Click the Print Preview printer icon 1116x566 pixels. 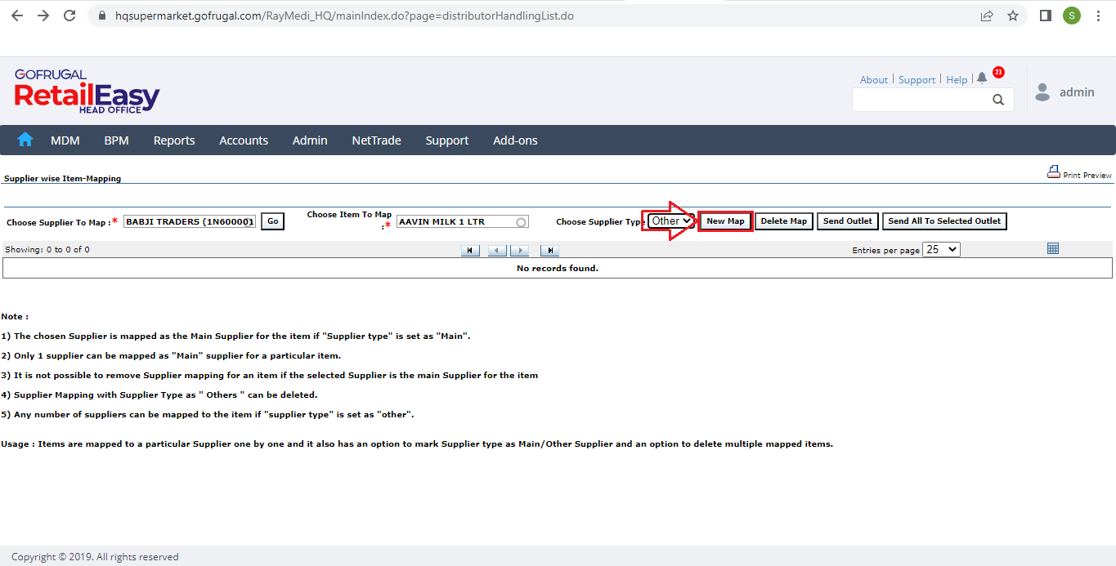coord(1054,172)
